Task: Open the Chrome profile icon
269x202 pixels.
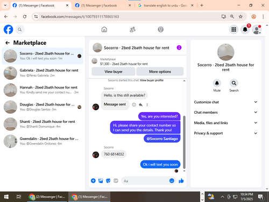Action: [253, 17]
